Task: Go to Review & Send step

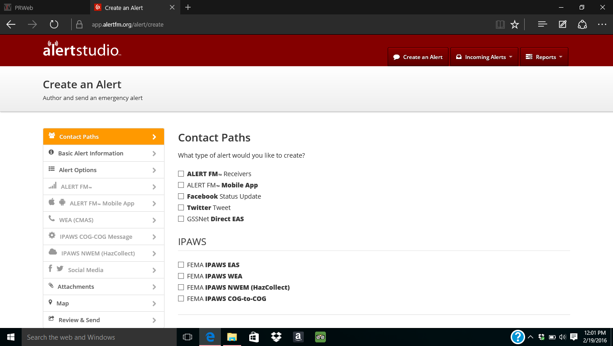Action: (104, 320)
